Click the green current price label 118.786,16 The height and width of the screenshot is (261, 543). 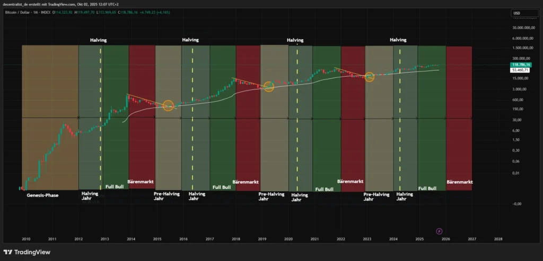[x=521, y=64]
